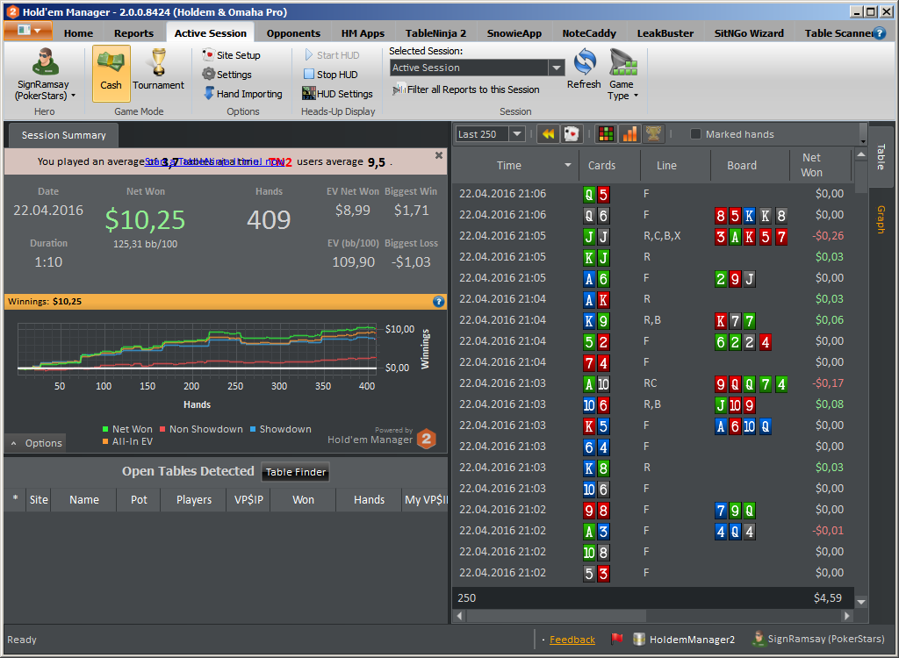
Task: Open HUD Settings
Action: [338, 93]
